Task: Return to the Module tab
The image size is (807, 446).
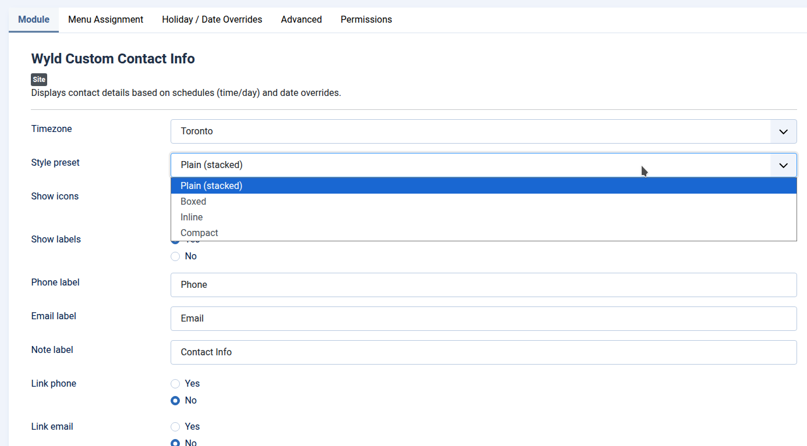Action: coord(33,19)
